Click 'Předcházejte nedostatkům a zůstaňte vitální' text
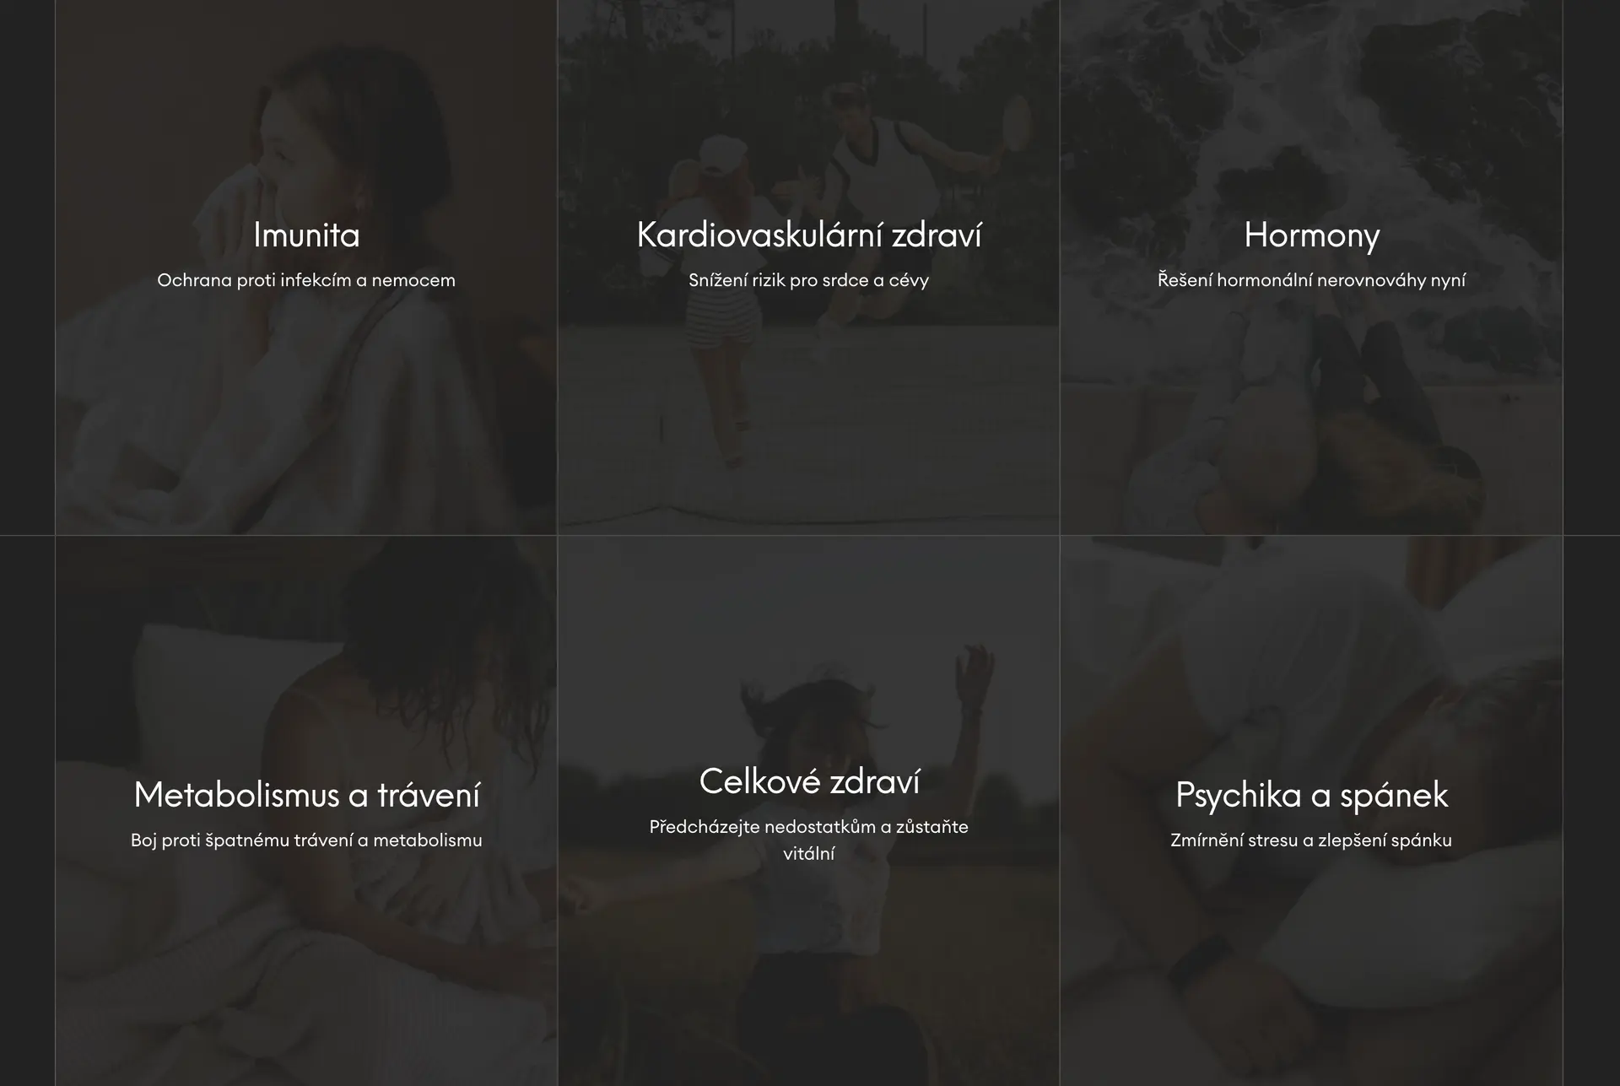Screen dimensions: 1620x1086 pos(808,840)
